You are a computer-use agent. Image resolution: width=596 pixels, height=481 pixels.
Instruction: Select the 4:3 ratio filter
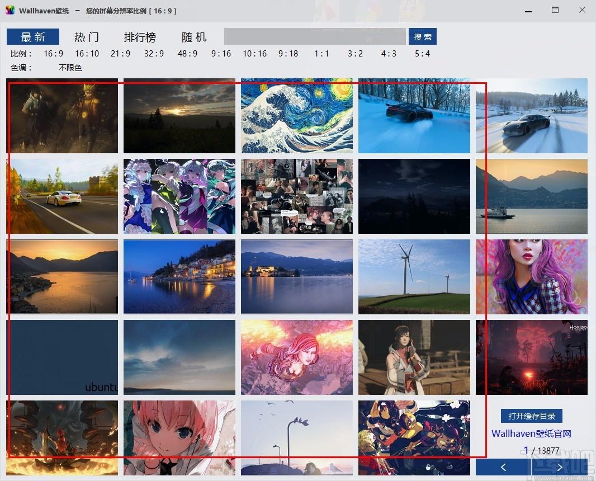click(x=389, y=54)
